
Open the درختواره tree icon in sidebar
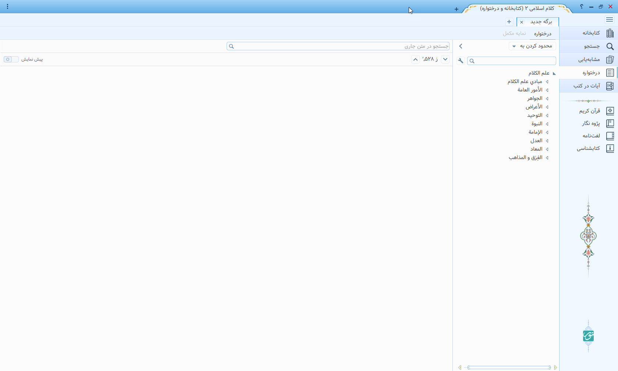(610, 73)
